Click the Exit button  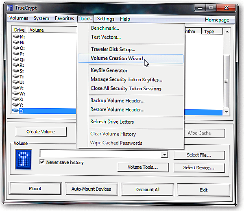pos(204,190)
